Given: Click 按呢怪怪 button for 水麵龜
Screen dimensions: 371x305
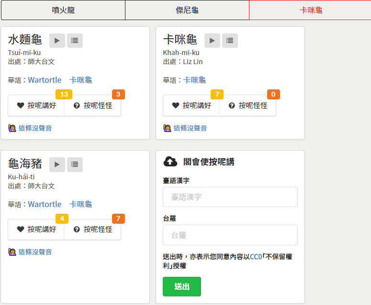Looking at the screenshot, I should tap(92, 105).
